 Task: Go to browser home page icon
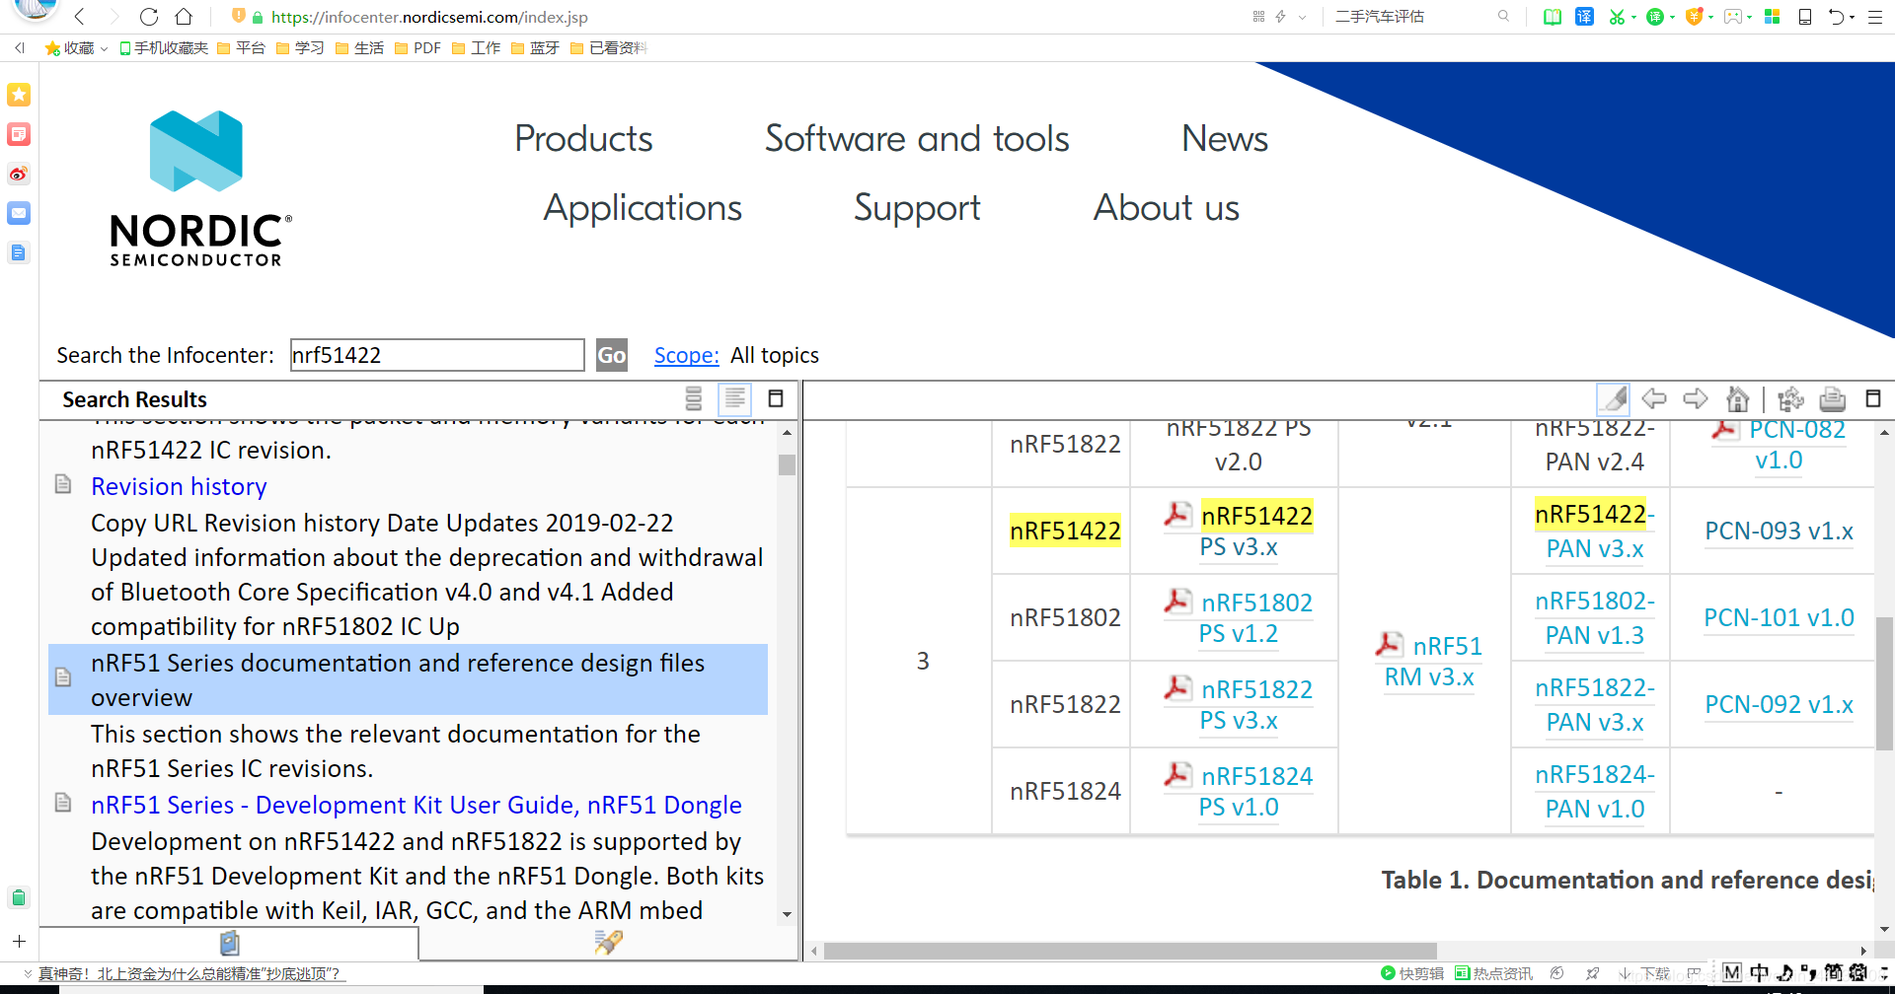pyautogui.click(x=184, y=17)
